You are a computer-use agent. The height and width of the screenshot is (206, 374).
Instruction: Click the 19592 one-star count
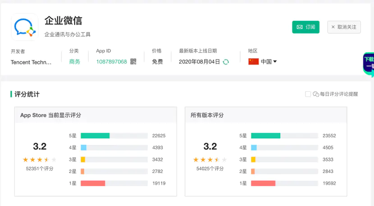329,183
